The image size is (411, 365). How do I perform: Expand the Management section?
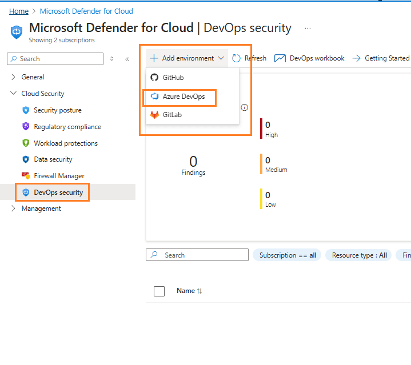[x=13, y=208]
